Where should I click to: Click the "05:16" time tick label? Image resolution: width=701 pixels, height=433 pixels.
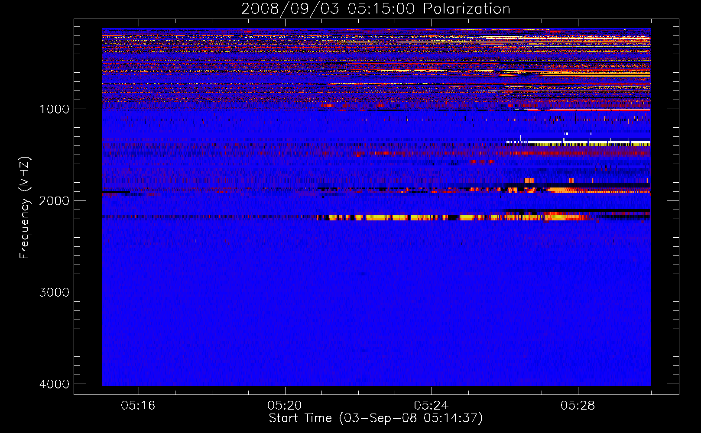coord(138,406)
